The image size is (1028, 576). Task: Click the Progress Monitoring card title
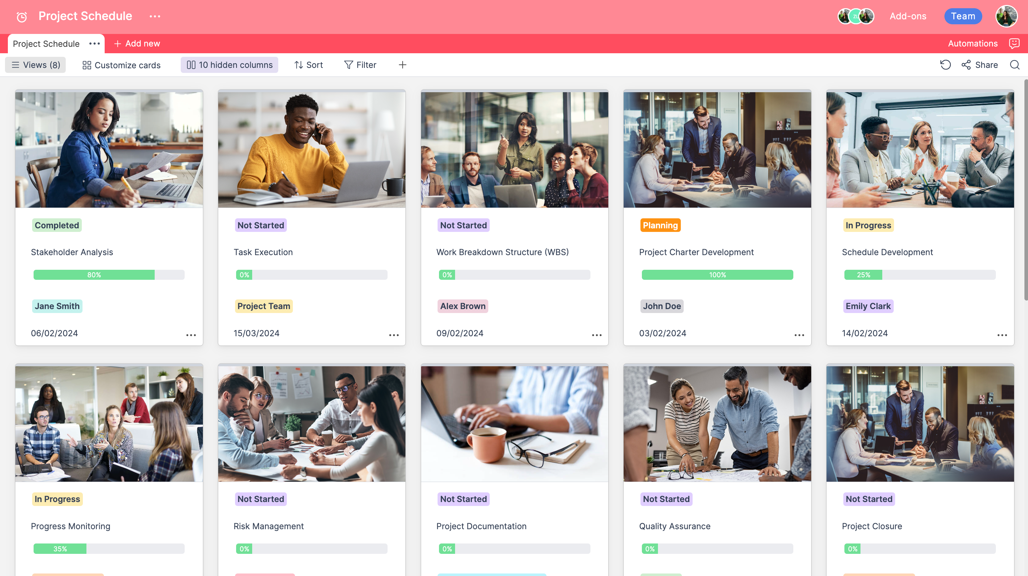[71, 526]
